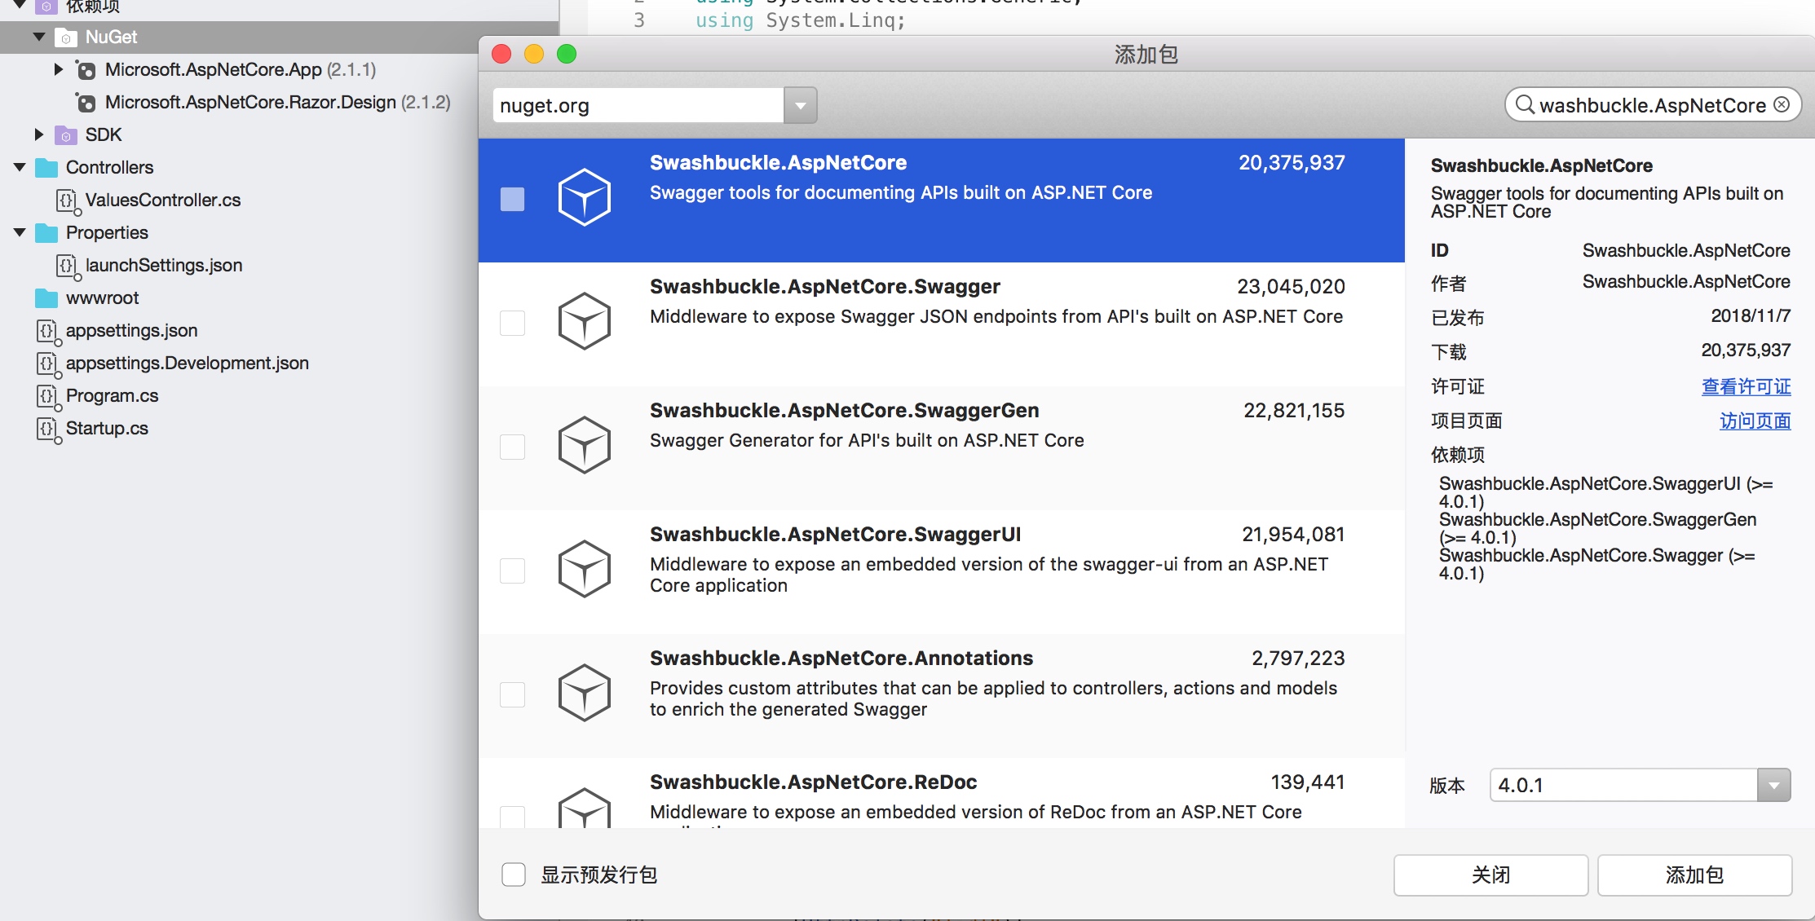
Task: Open the nuget.org source dropdown
Action: coord(800,105)
